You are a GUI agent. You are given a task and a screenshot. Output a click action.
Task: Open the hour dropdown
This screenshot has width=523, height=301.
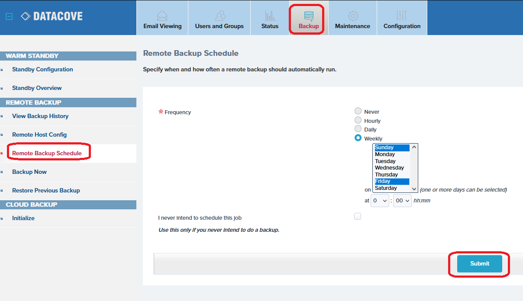pyautogui.click(x=380, y=201)
